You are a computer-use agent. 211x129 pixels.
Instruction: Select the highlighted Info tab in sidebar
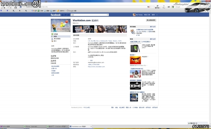tap(61, 36)
